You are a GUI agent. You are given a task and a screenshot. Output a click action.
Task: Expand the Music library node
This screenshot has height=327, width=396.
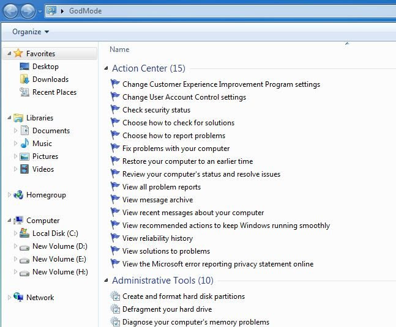[15, 143]
